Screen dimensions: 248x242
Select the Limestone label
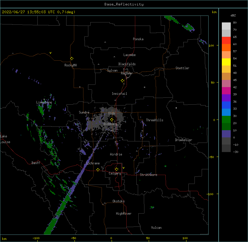pyautogui.click(x=44, y=102)
